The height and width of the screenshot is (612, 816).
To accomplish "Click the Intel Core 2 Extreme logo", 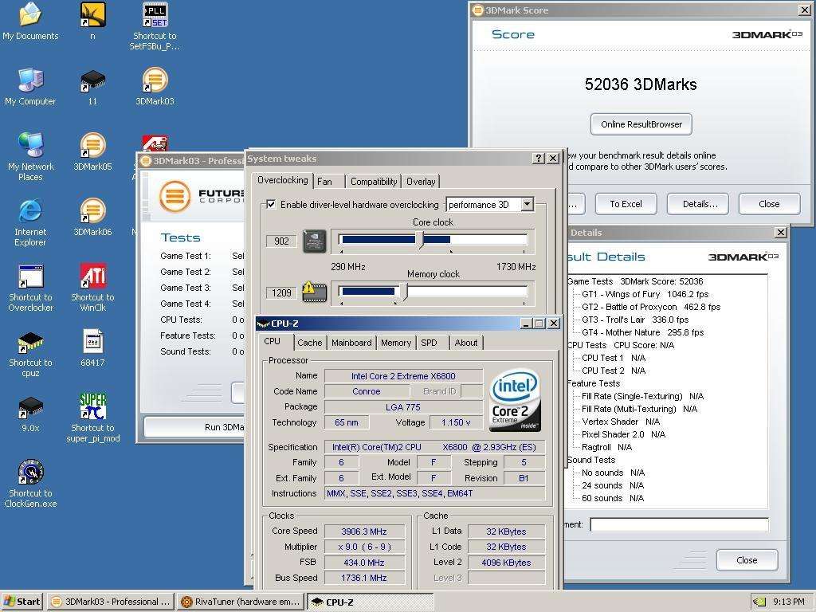I will coord(515,400).
